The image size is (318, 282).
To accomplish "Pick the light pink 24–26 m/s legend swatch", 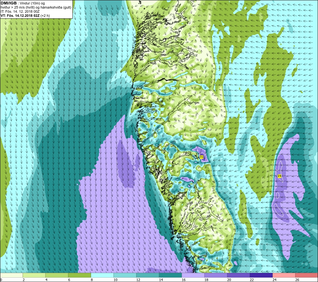I will click(284, 275).
